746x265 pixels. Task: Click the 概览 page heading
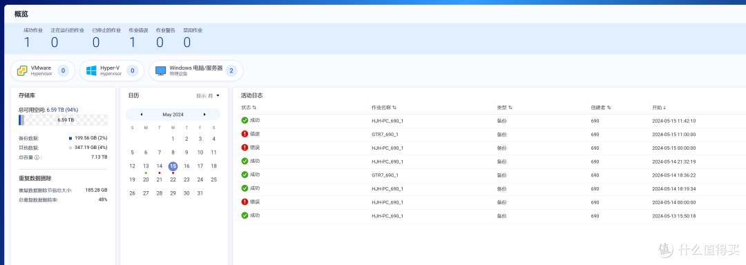tap(21, 14)
